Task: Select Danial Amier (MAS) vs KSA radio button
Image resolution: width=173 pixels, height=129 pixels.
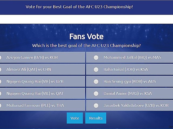Action: coord(96,94)
